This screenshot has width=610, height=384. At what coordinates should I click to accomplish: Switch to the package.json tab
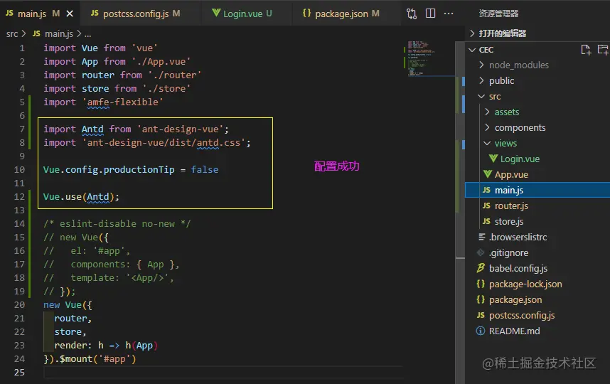(x=341, y=14)
